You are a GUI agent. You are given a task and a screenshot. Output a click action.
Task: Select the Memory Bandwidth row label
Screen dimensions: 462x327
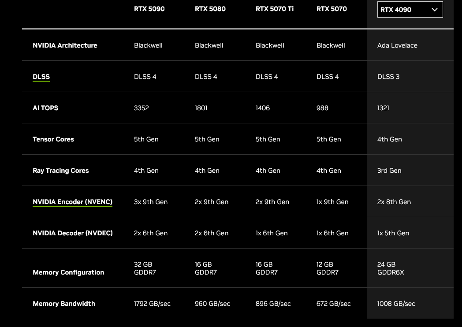(x=63, y=304)
